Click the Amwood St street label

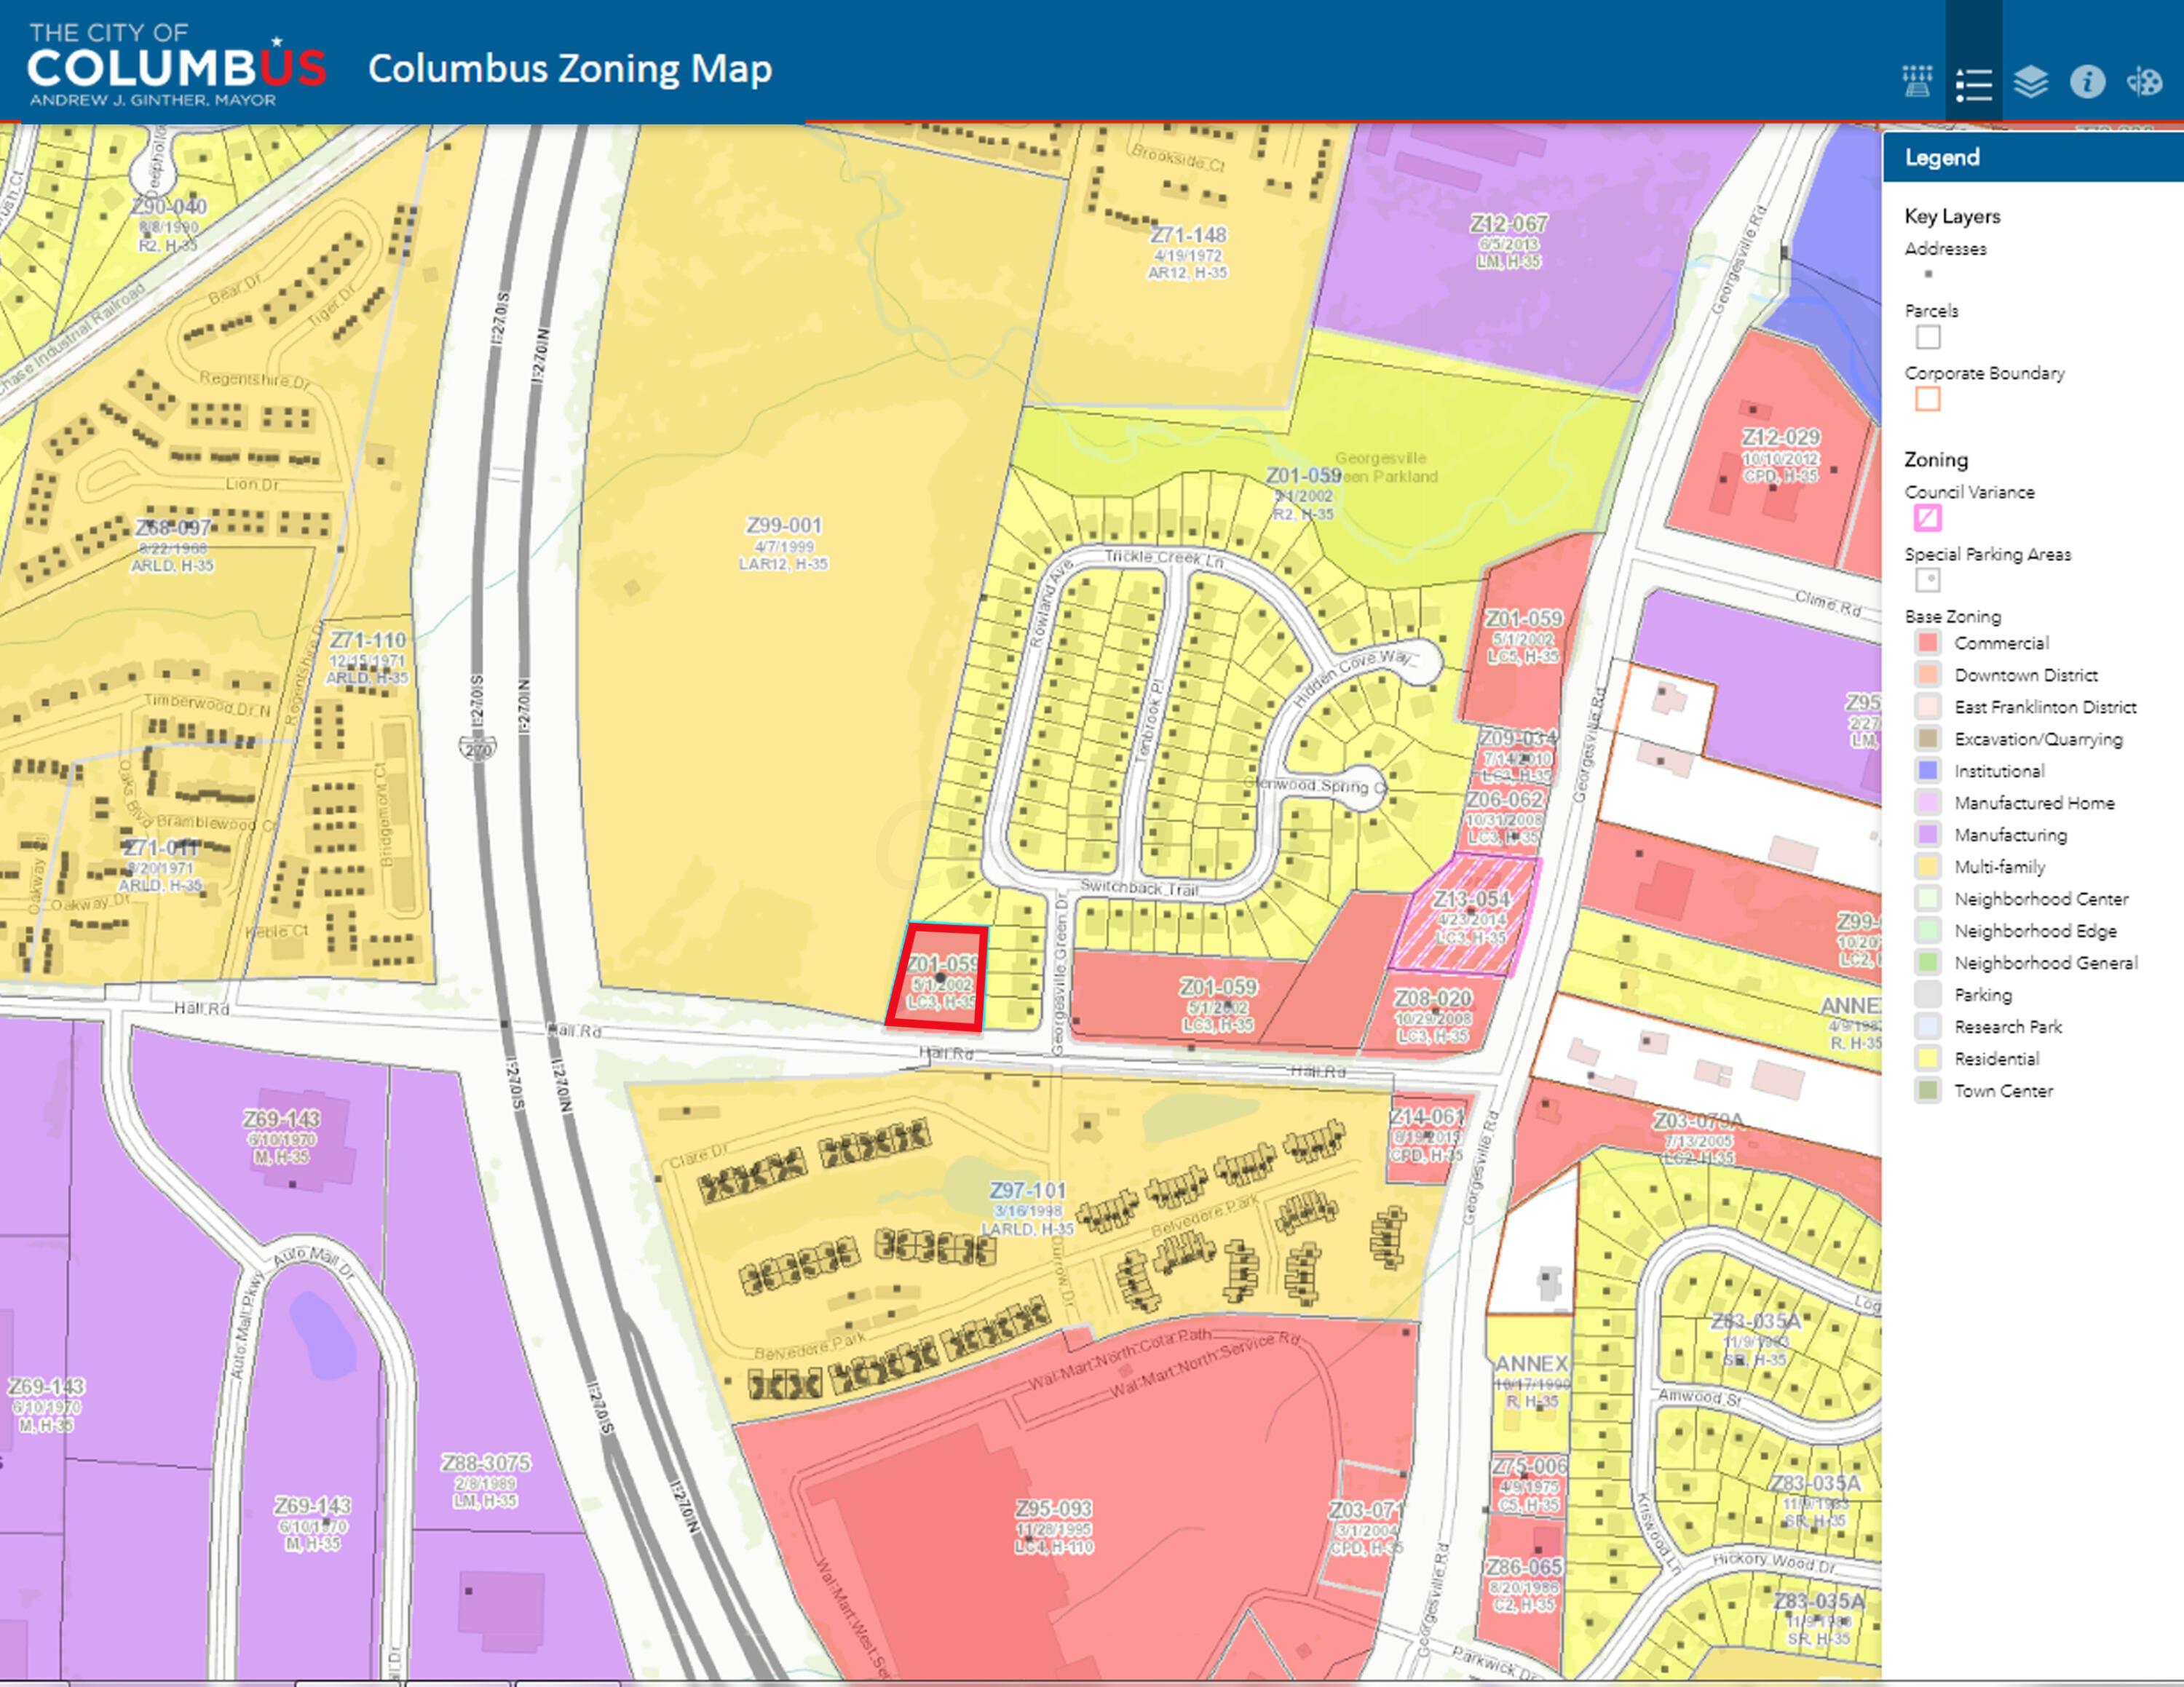(1700, 1396)
